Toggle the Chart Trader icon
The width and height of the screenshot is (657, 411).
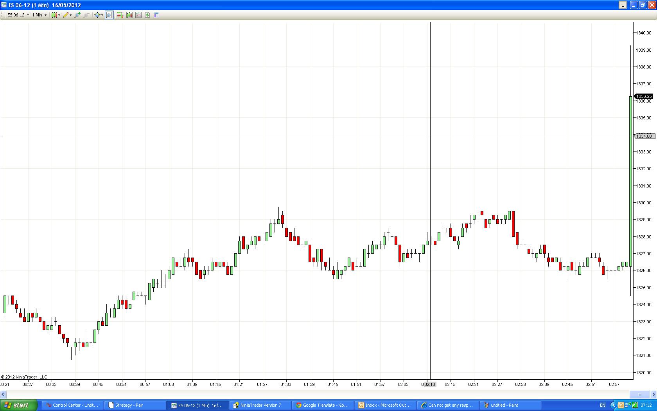(x=120, y=15)
